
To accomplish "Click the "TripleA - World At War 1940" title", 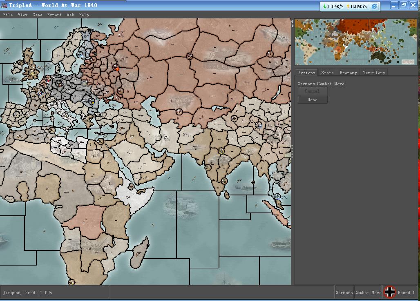I will coord(53,5).
